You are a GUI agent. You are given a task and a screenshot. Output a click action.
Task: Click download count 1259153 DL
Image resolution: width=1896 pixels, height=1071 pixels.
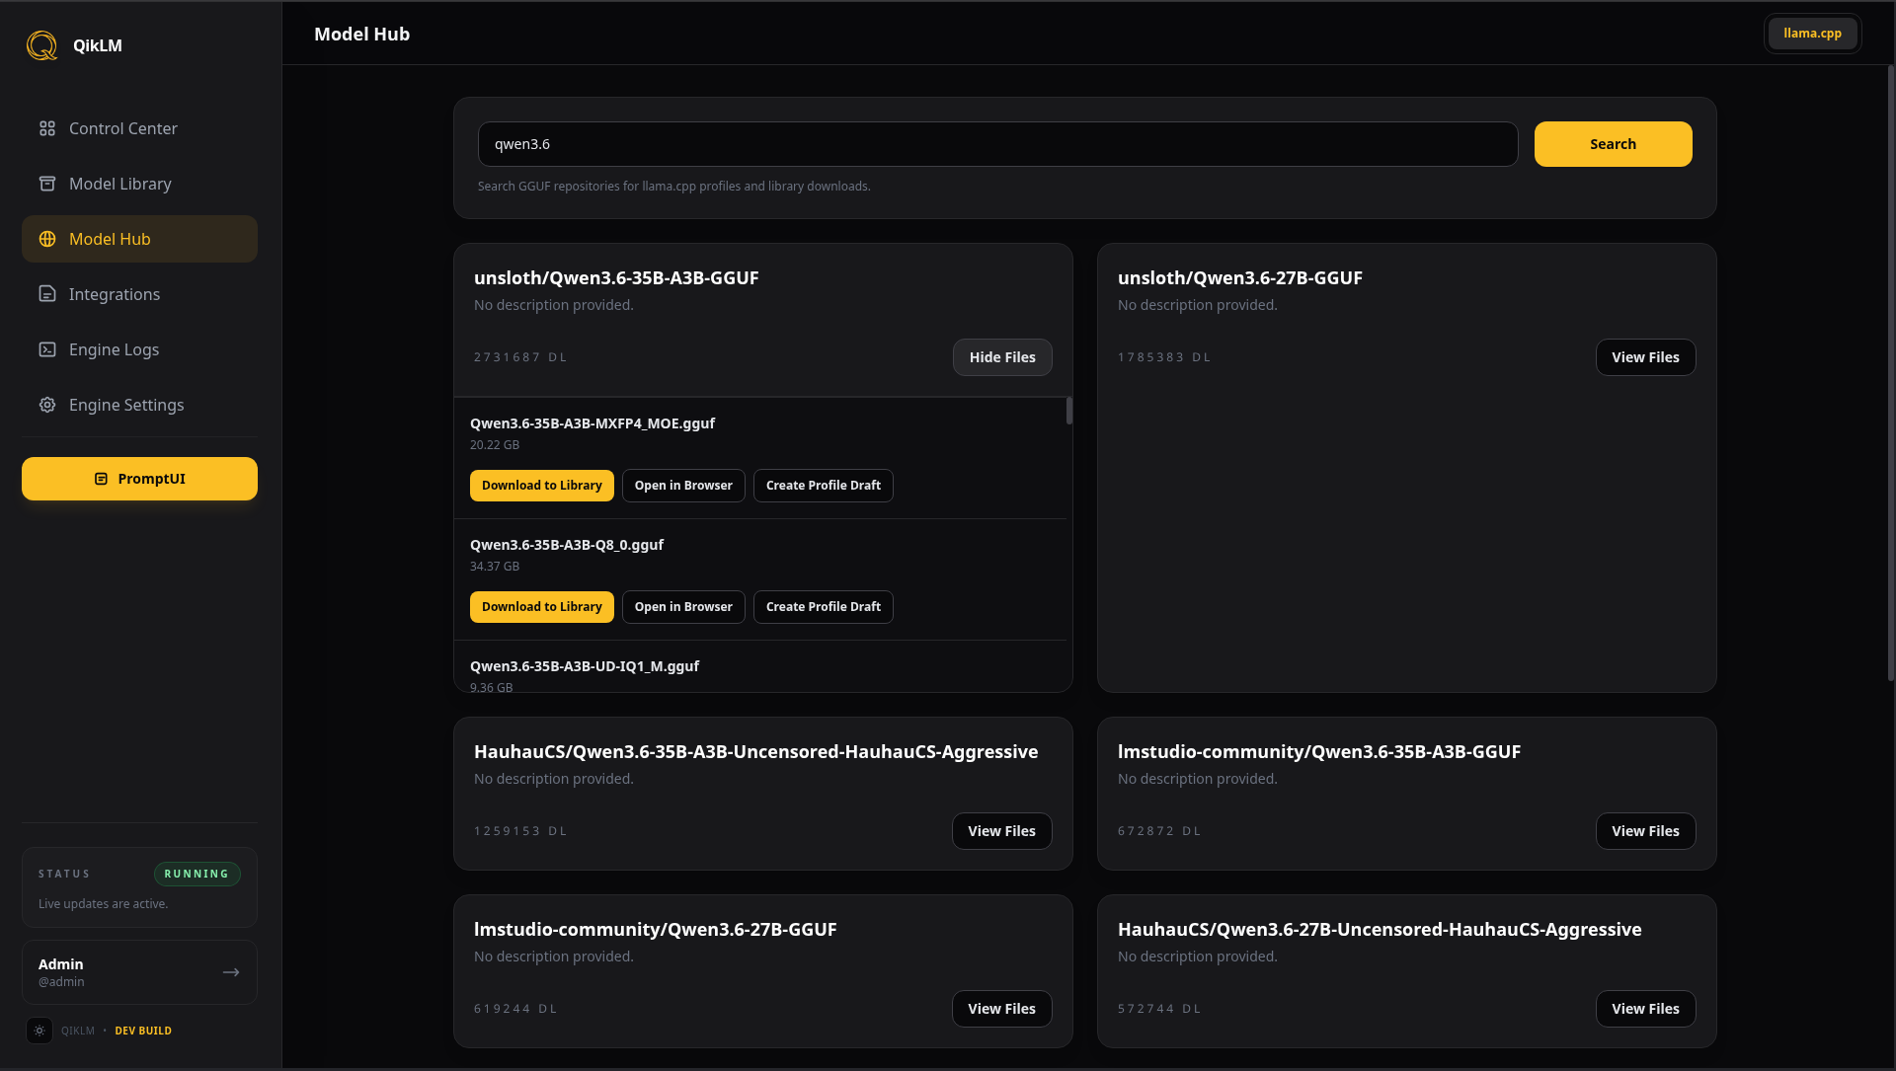click(520, 831)
